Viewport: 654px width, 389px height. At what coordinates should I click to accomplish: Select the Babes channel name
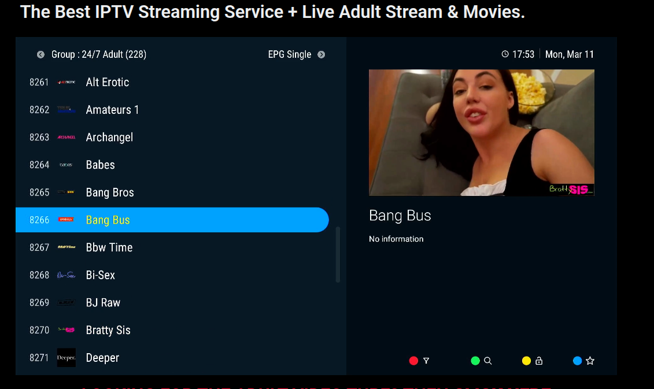pos(100,165)
